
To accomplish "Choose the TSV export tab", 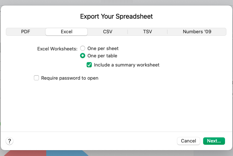I will point(147,32).
